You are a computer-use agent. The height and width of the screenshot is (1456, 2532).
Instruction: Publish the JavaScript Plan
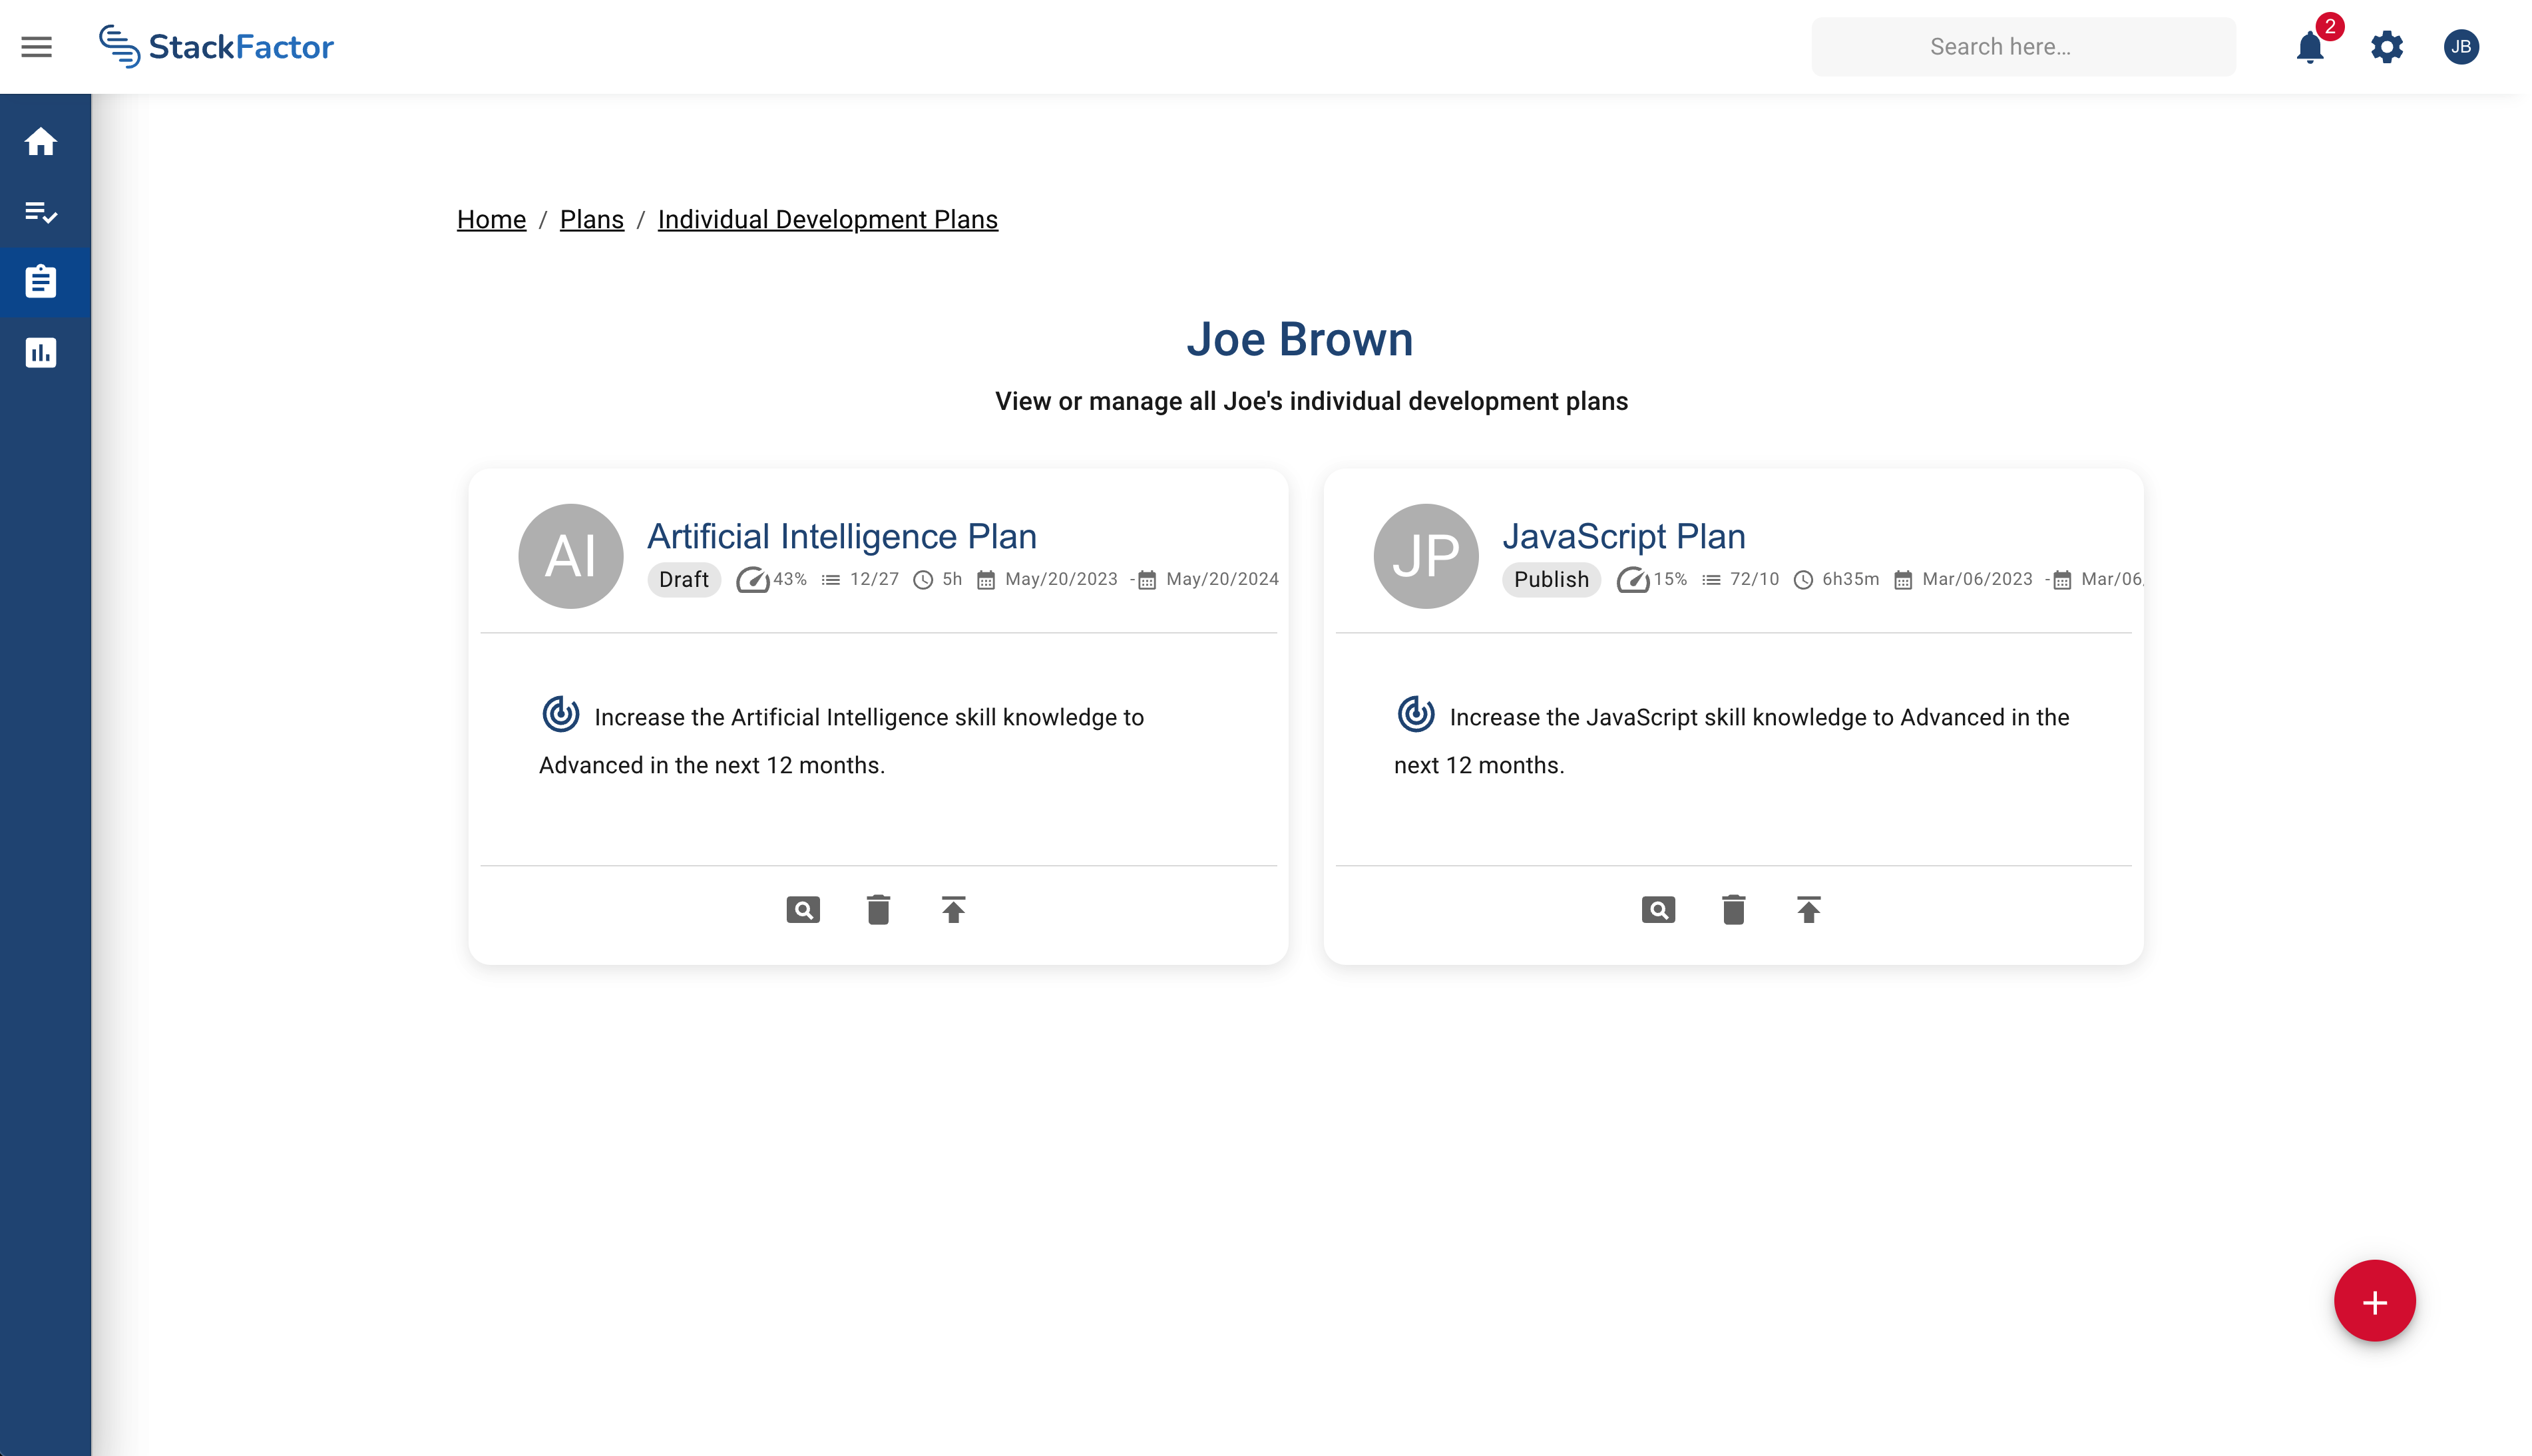coord(1808,909)
